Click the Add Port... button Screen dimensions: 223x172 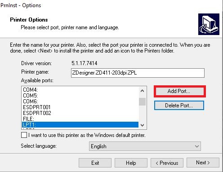180,91
